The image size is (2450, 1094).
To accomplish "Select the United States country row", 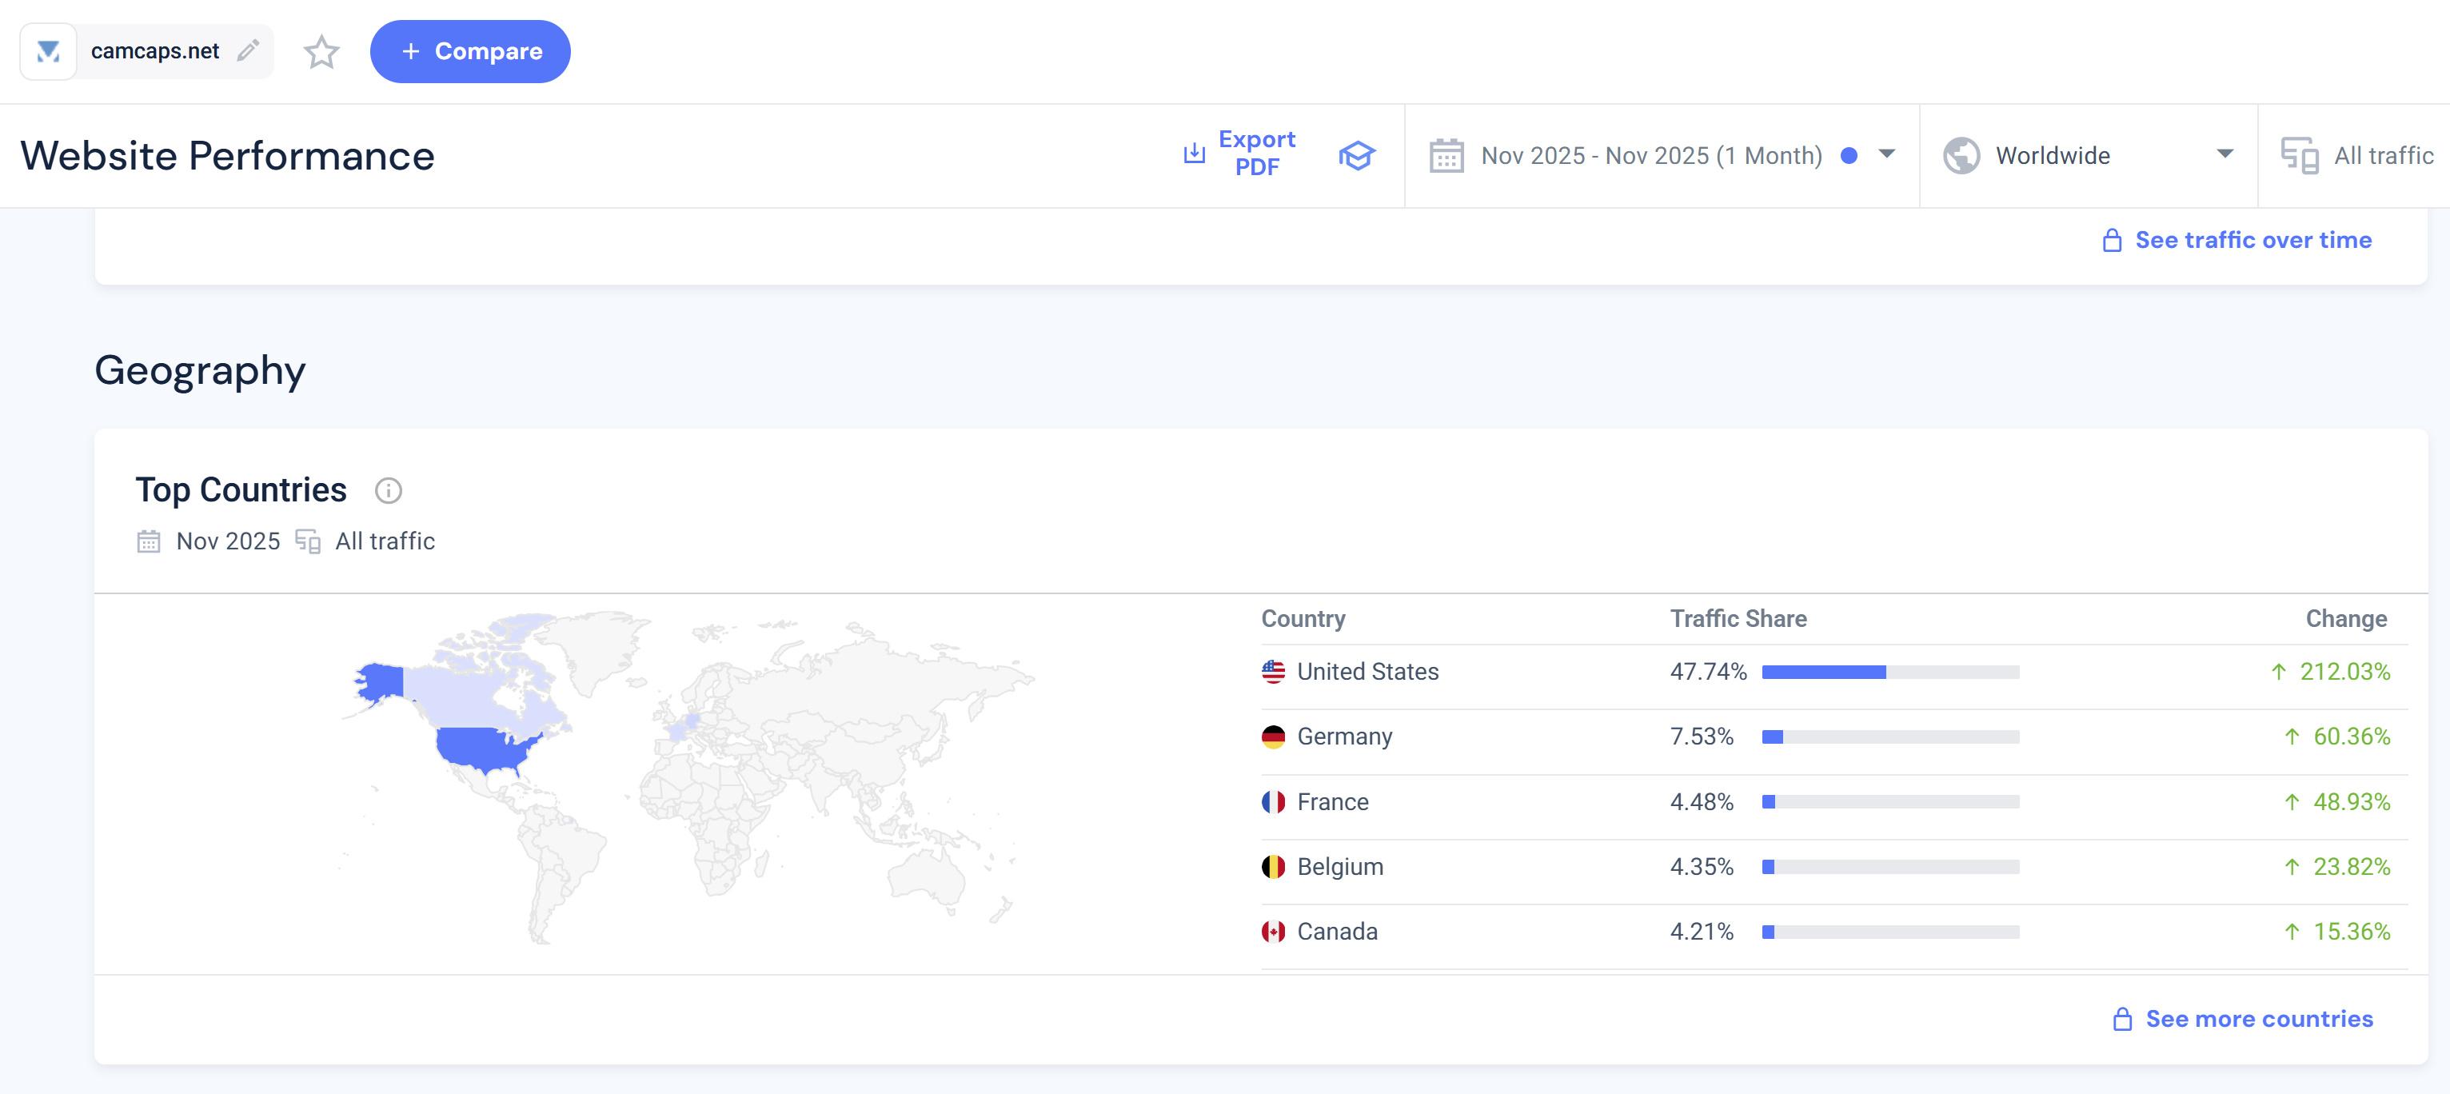I will click(x=1367, y=672).
